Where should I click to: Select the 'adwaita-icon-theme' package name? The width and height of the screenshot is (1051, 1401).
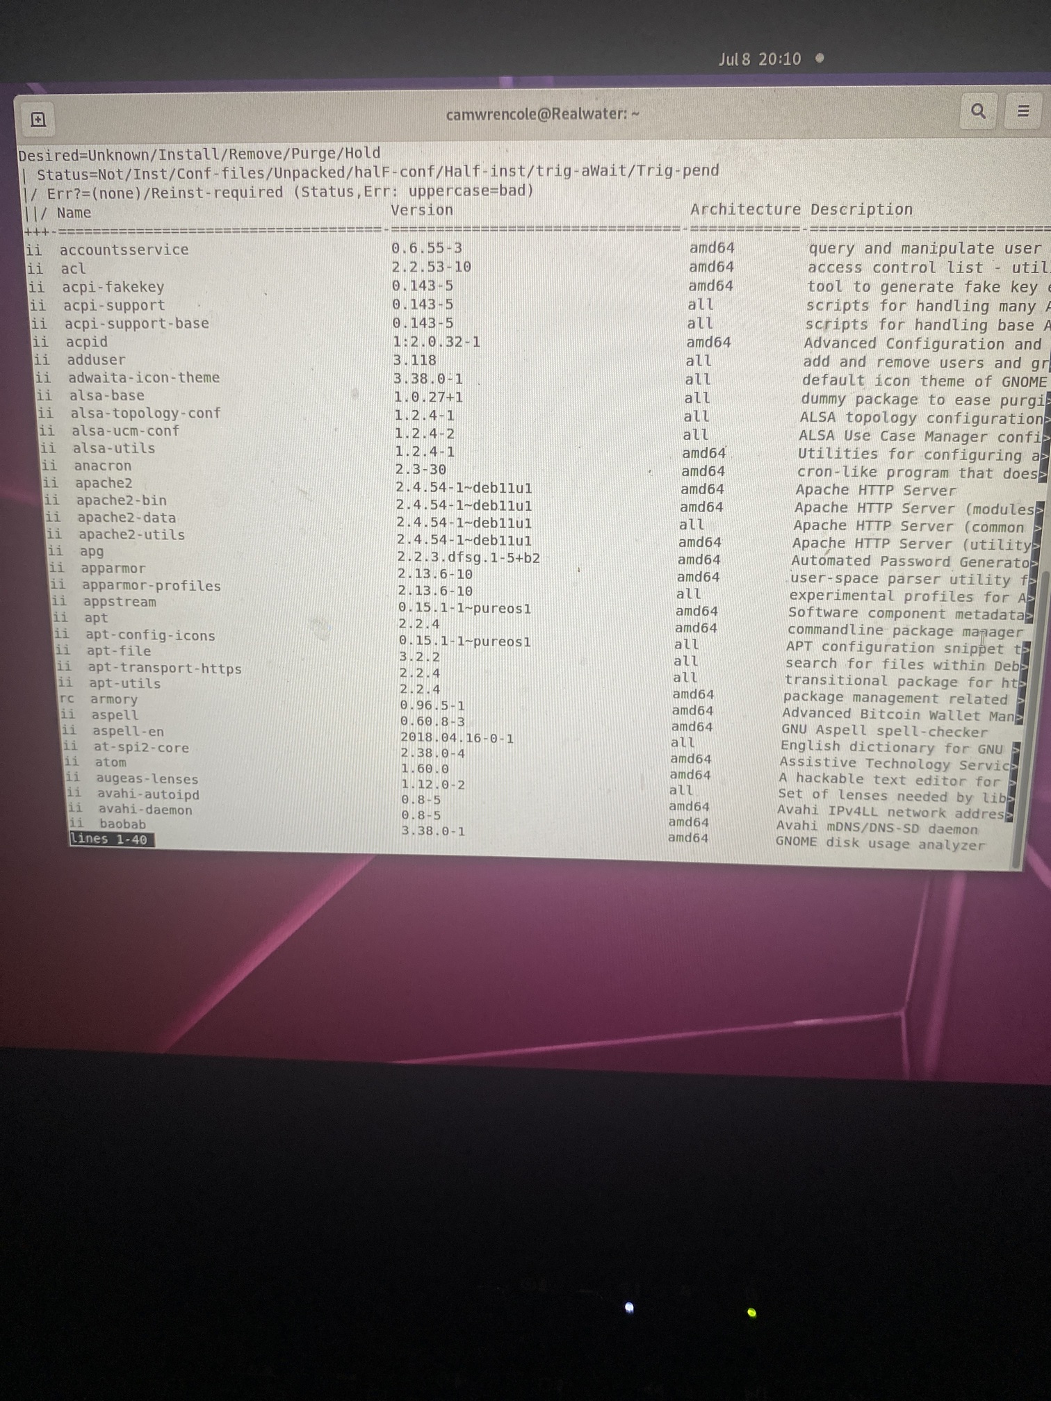(x=144, y=377)
